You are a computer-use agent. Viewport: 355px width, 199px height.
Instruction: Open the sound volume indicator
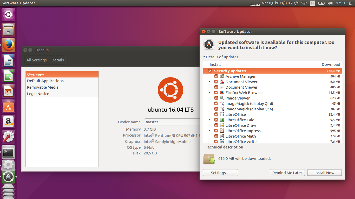[x=330, y=3]
